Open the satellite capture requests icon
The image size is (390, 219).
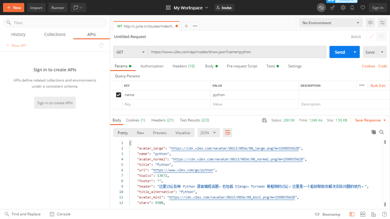[332, 8]
